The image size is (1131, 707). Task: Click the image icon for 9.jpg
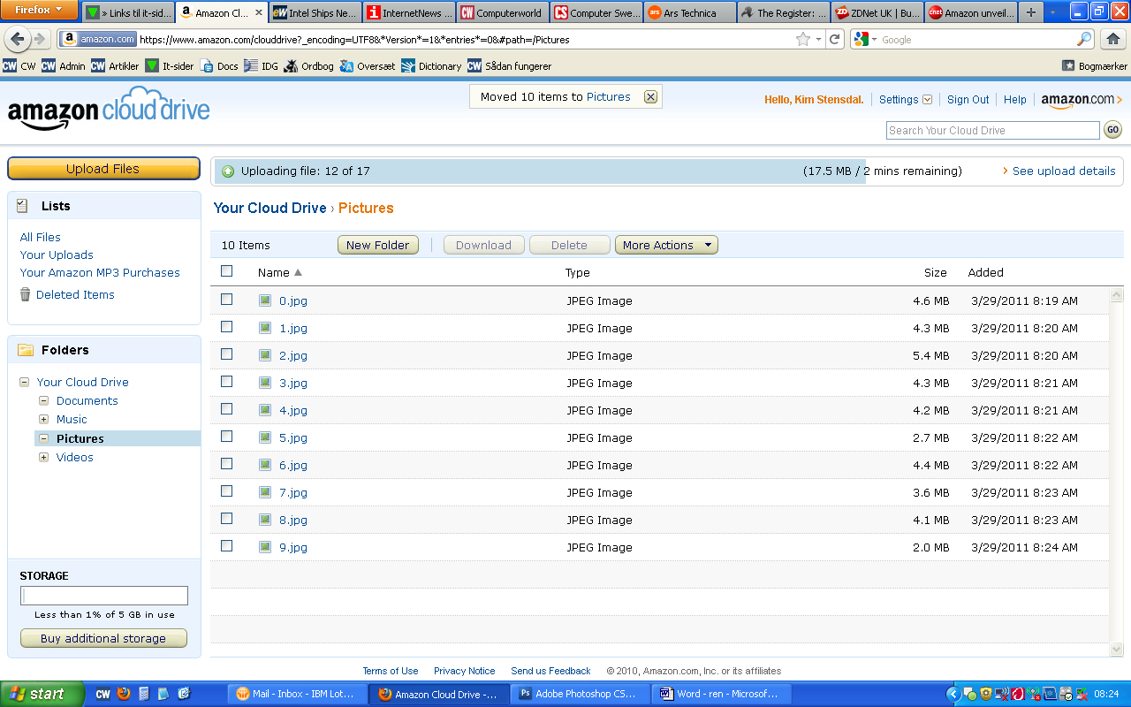[265, 547]
